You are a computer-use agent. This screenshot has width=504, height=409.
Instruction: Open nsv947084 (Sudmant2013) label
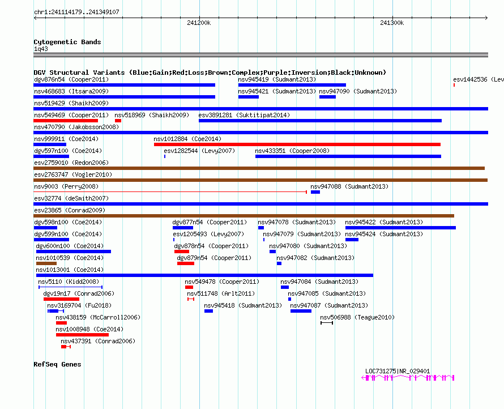[x=319, y=282]
